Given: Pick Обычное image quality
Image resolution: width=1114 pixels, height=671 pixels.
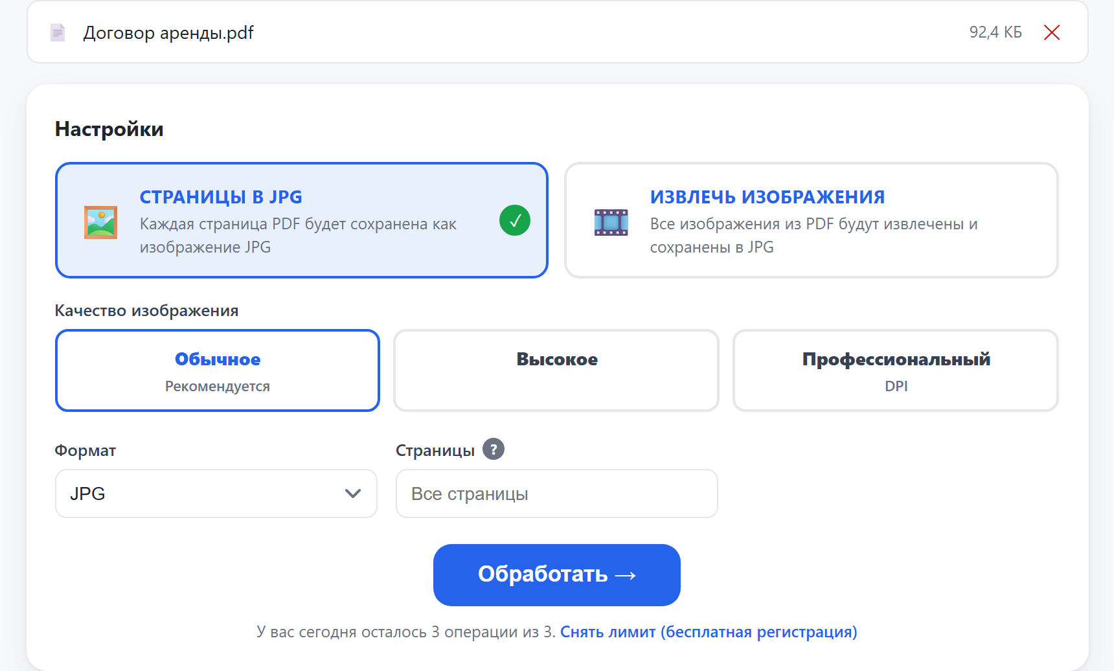Looking at the screenshot, I should tap(218, 370).
